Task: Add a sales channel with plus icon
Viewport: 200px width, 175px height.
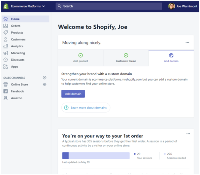Action: click(x=45, y=78)
